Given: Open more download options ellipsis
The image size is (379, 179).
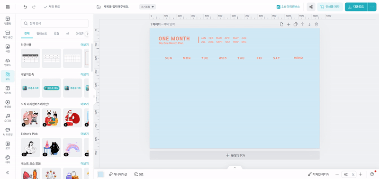Looking at the screenshot, I should coord(372,7).
